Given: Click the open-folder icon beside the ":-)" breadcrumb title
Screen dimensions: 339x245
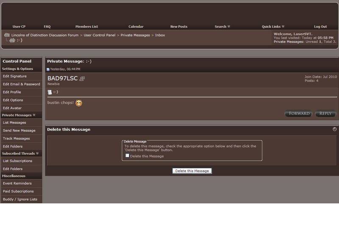Looking at the screenshot, I should pos(12,40).
